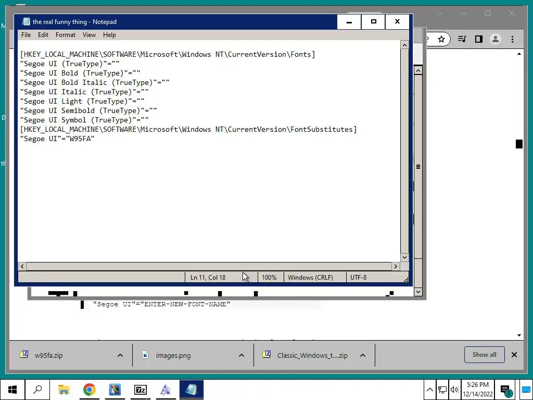Image resolution: width=533 pixels, height=400 pixels.
Task: Click Notepad vertical scrollbar down arrow
Action: 404,257
